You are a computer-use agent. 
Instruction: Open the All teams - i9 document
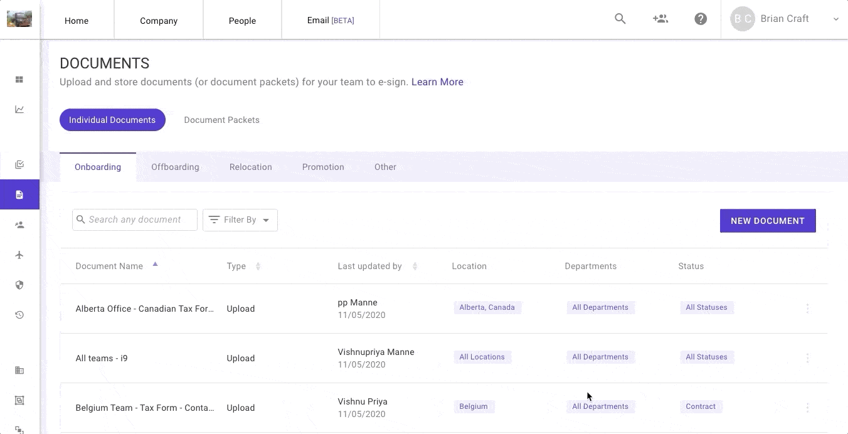[102, 358]
